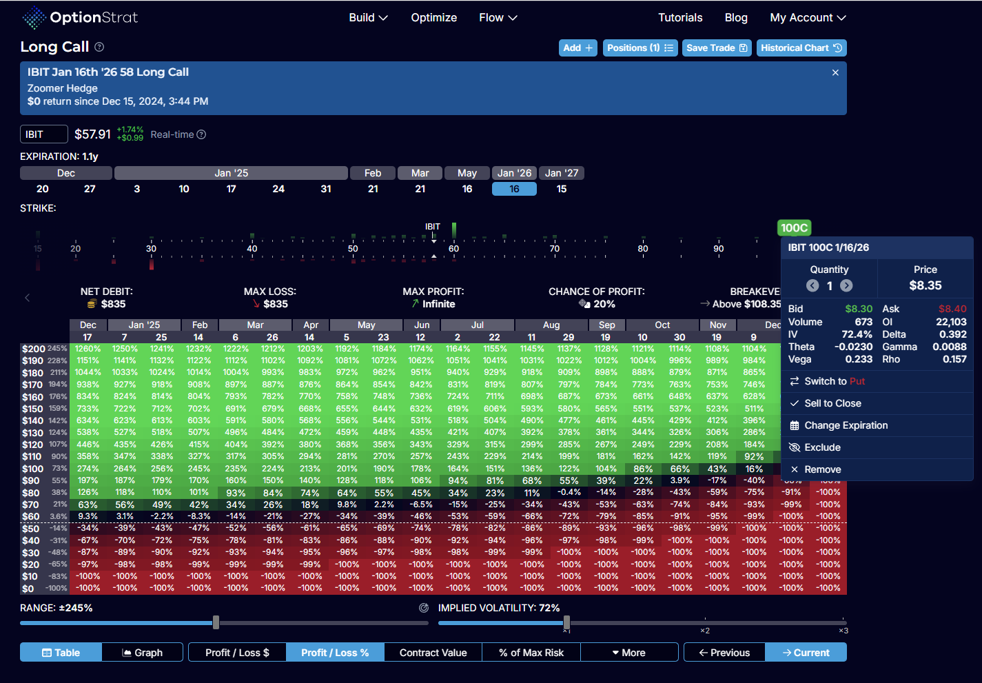Expand the More display options

(x=629, y=653)
